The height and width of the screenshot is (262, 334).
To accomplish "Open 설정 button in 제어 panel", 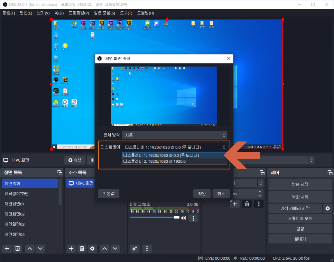I will coord(300,229).
